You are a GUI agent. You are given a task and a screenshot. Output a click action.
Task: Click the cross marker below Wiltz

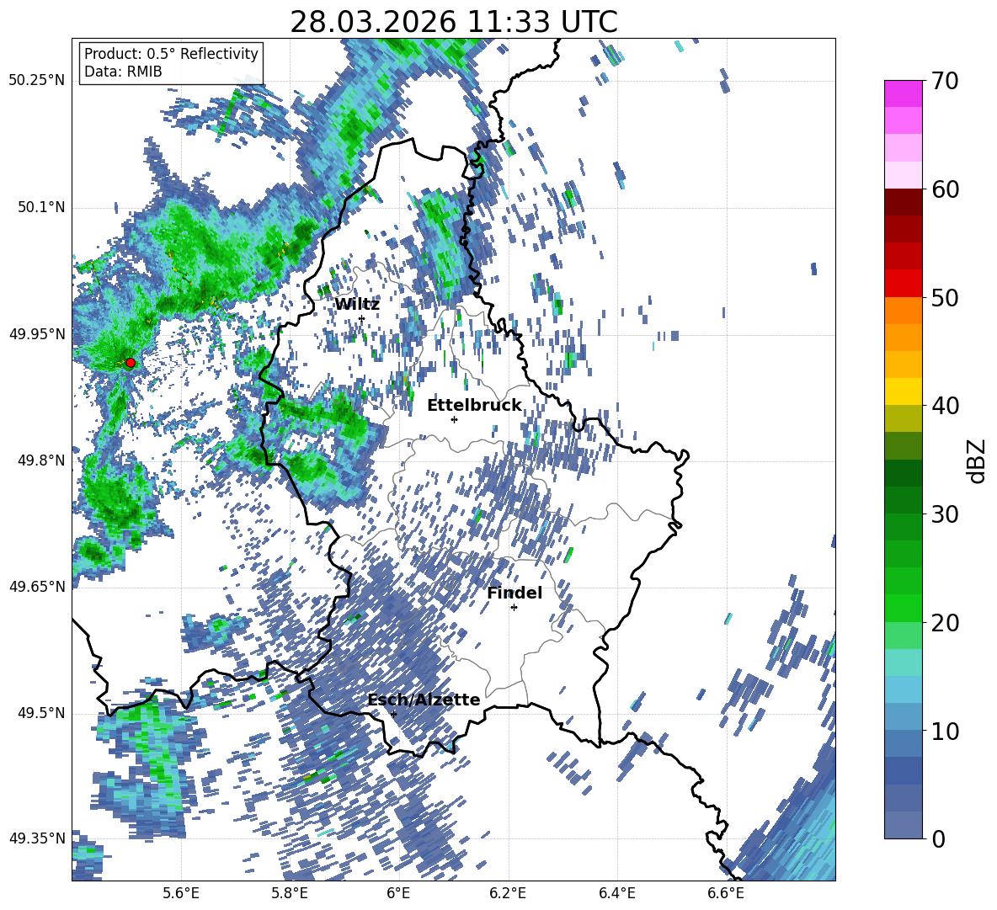(x=362, y=318)
